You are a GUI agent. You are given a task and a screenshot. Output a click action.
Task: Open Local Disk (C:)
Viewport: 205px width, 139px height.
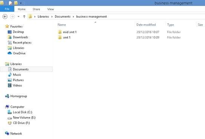[23, 112]
